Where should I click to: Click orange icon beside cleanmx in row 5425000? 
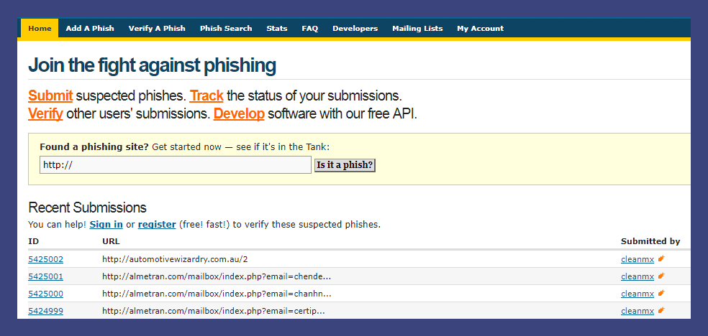click(x=661, y=293)
